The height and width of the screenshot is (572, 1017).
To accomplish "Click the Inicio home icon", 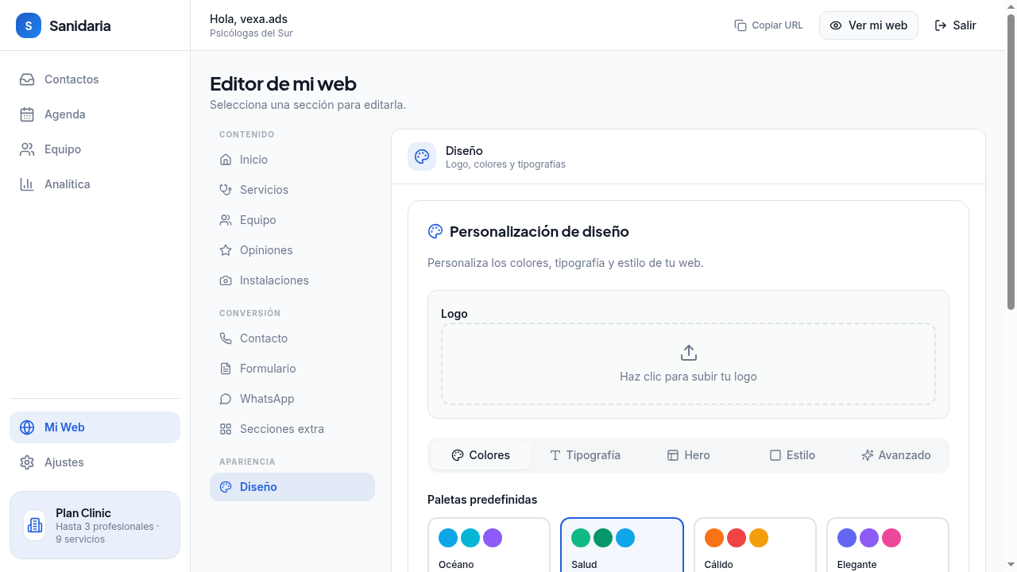I will [226, 160].
